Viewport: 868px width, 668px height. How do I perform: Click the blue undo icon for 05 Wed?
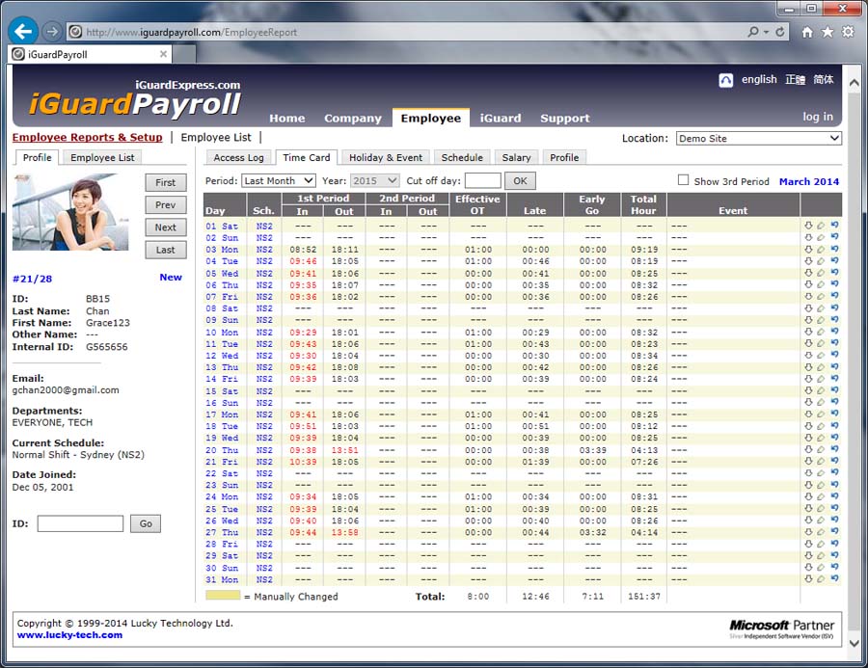(x=834, y=273)
